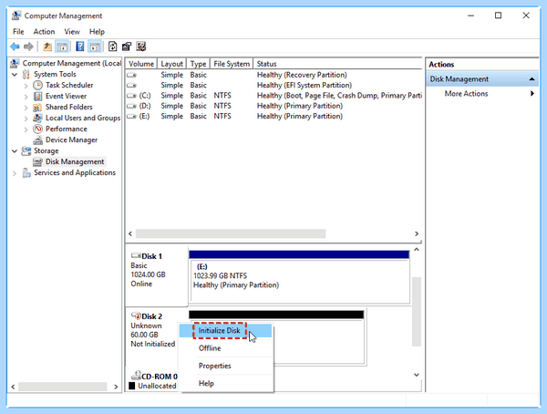Select Healthy (EFI System Partition) row
The width and height of the screenshot is (547, 414).
(273, 85)
